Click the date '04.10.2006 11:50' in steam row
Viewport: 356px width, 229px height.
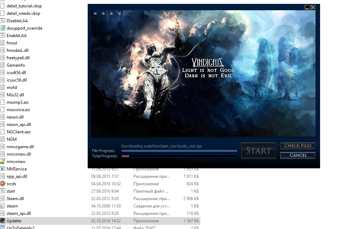click(106, 206)
